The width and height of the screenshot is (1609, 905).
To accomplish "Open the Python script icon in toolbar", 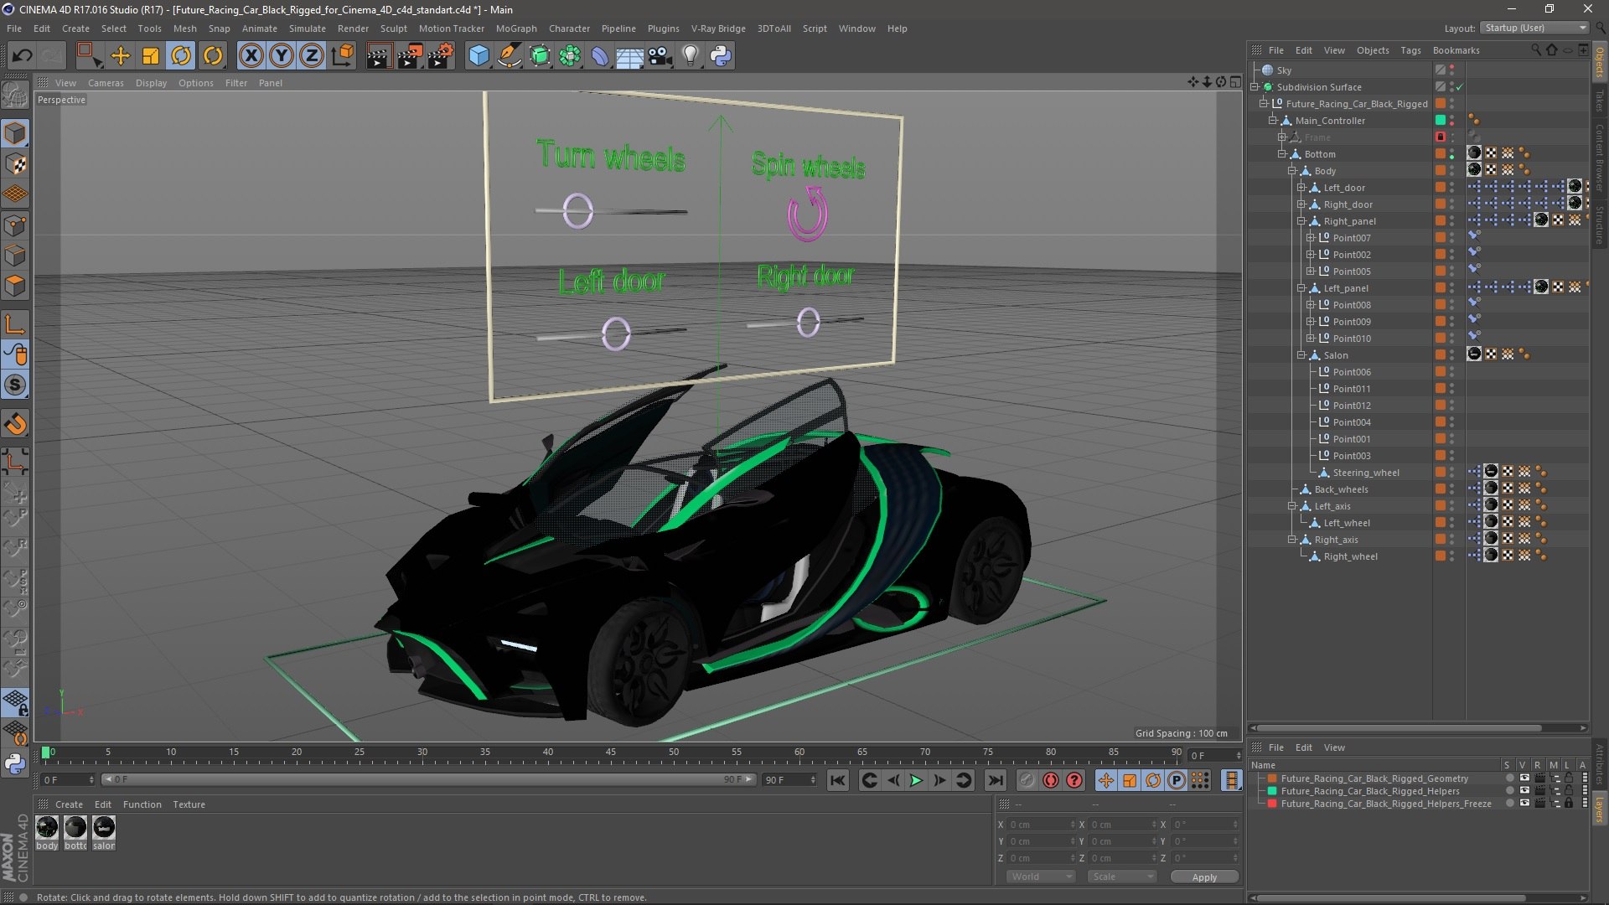I will [721, 55].
